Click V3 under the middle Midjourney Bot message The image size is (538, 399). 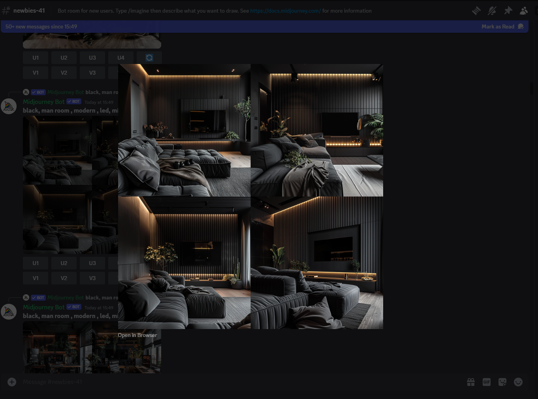click(92, 278)
